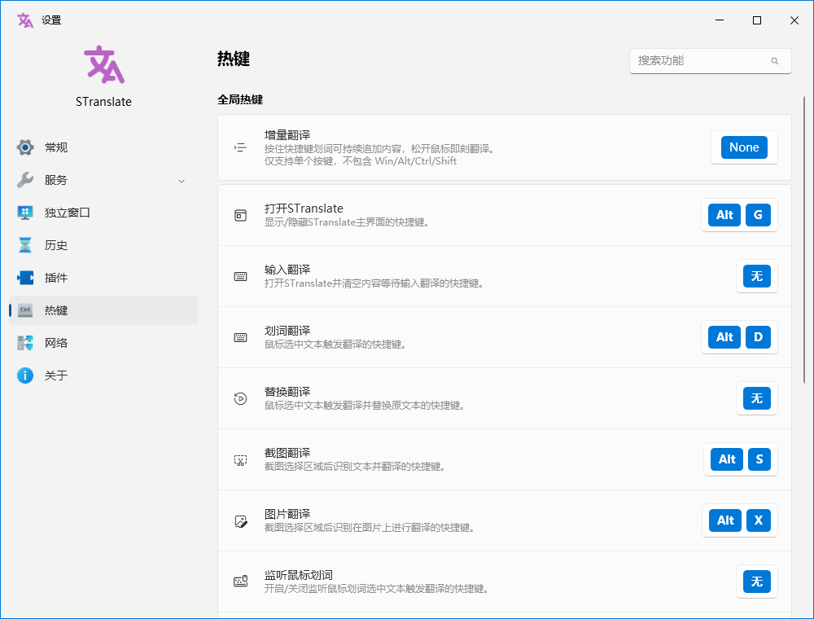814x619 pixels.
Task: Click the 关于 info icon
Action: coord(25,375)
